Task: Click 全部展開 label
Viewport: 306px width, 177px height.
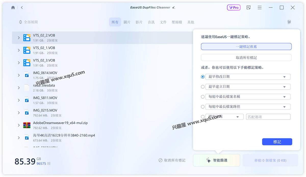Action: [31, 22]
